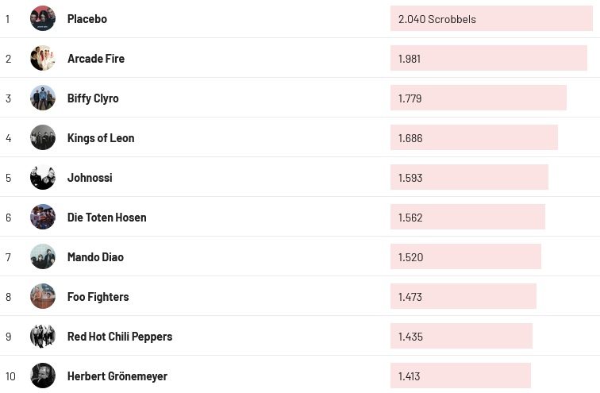Viewport: 600px width, 393px height.
Task: Open Arcade Fire's avatar image
Action: (x=43, y=58)
